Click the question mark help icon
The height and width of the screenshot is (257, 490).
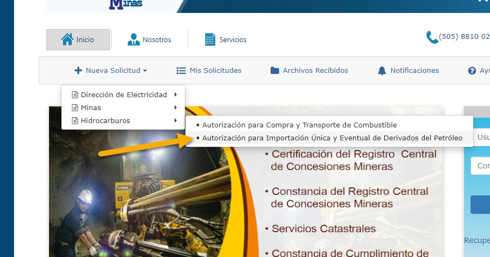(x=472, y=71)
